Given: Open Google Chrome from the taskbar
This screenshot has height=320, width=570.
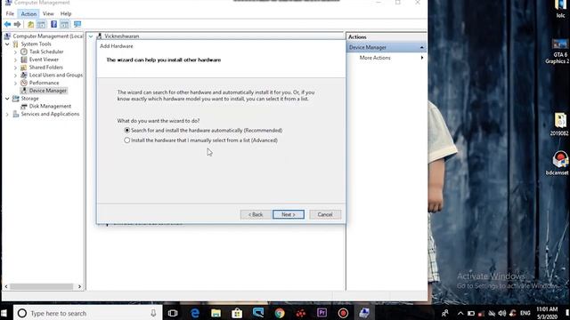Looking at the screenshot, I should tap(280, 313).
